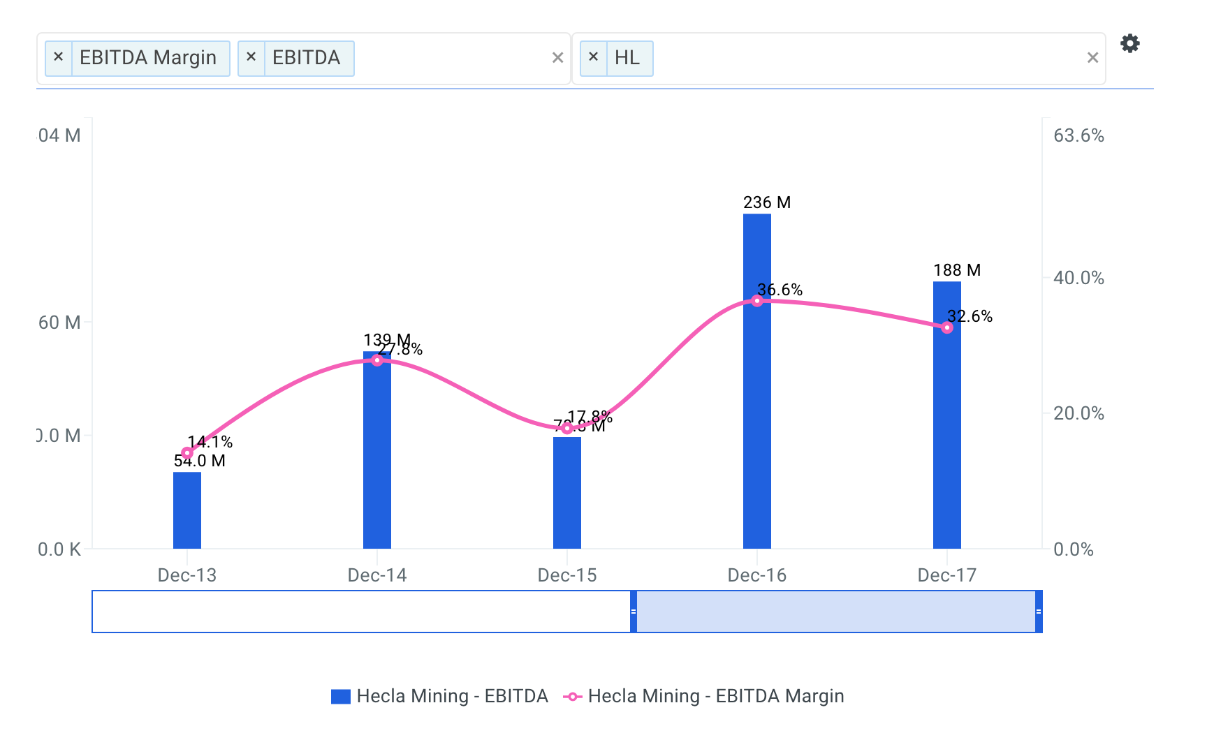Image resolution: width=1207 pixels, height=740 pixels.
Task: Open chart settings gear icon
Action: (1129, 43)
